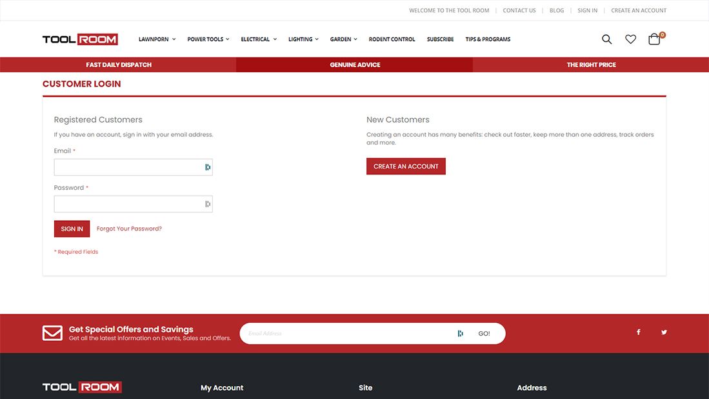The width and height of the screenshot is (709, 399).
Task: Click the Twitter icon in newsletter bar
Action: pos(664,332)
